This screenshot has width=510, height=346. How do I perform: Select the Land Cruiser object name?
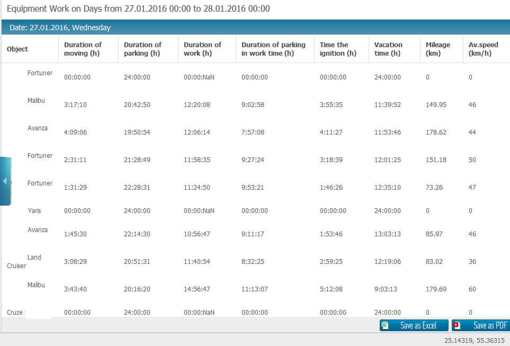tap(24, 261)
